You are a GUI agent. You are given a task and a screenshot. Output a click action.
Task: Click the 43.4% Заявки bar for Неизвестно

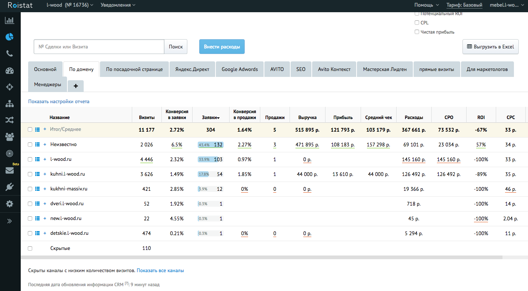210,145
